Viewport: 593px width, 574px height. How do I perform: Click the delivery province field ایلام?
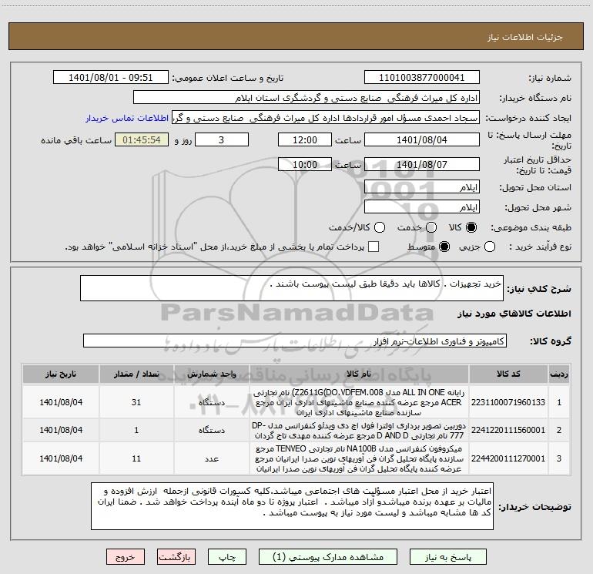(422, 187)
